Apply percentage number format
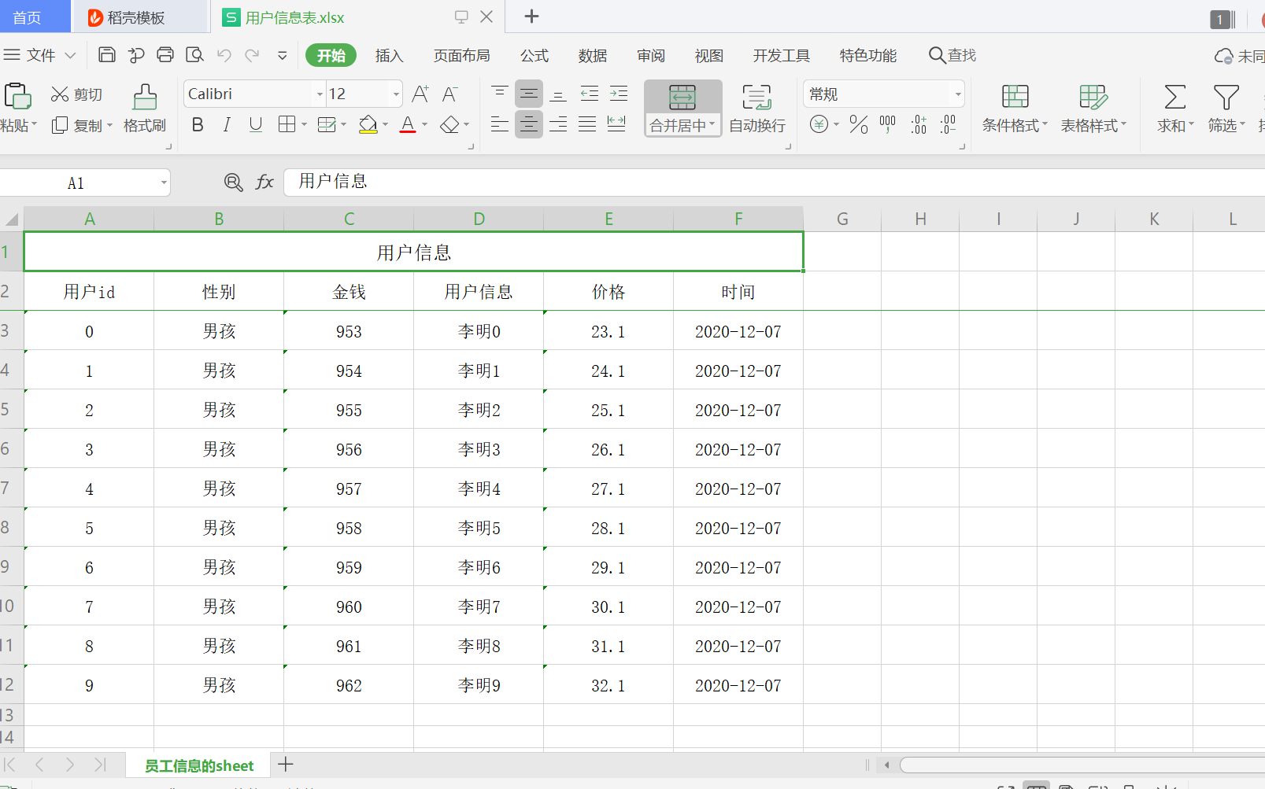Image resolution: width=1265 pixels, height=789 pixels. point(857,124)
